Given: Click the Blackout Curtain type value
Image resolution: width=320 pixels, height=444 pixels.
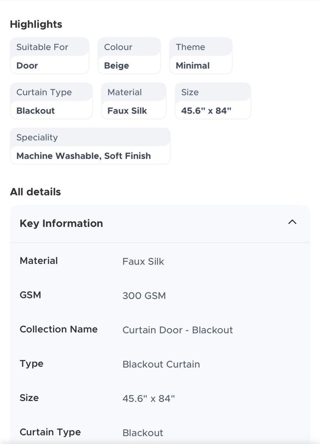Looking at the screenshot, I should 161,364.
